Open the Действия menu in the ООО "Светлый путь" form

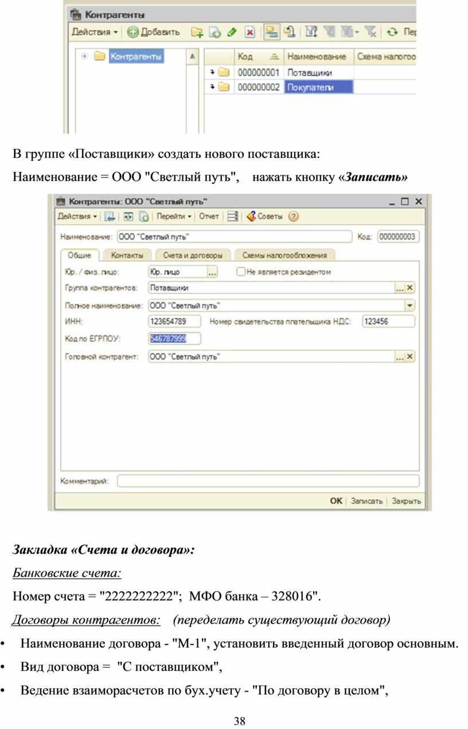pos(77,217)
